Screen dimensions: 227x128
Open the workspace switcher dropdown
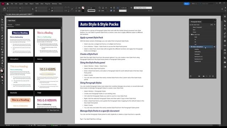[194, 4]
